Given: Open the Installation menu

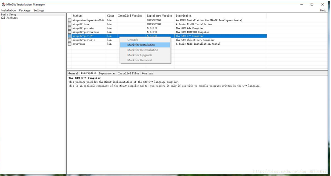Looking at the screenshot, I should [x=9, y=10].
